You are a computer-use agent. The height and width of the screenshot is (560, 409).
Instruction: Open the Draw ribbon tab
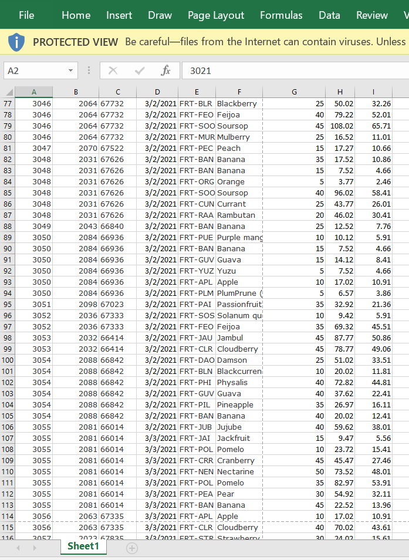tap(160, 15)
